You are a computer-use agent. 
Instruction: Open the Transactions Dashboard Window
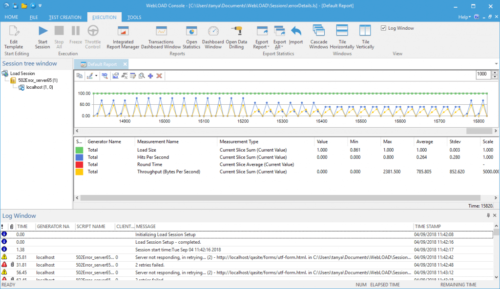pyautogui.click(x=161, y=37)
